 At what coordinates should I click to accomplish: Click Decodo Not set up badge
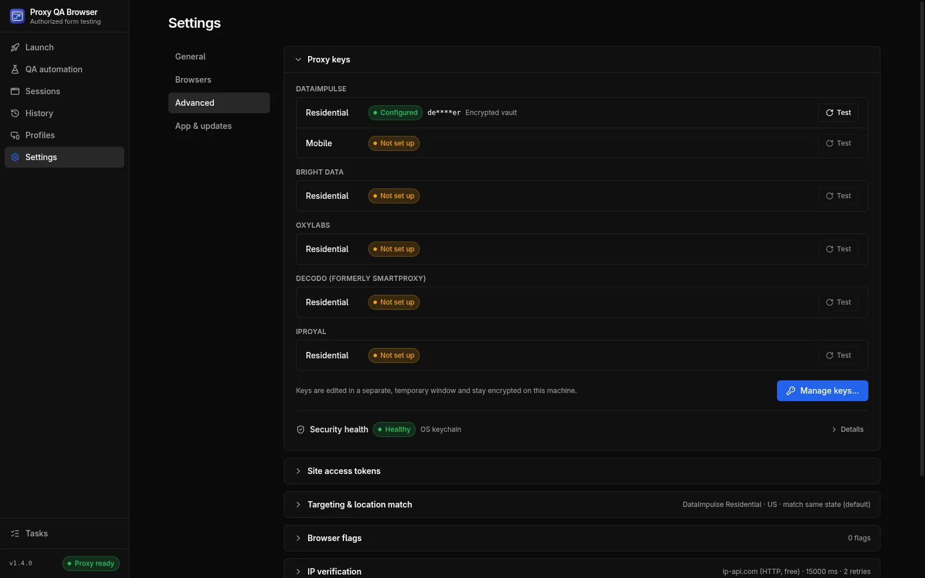click(394, 302)
